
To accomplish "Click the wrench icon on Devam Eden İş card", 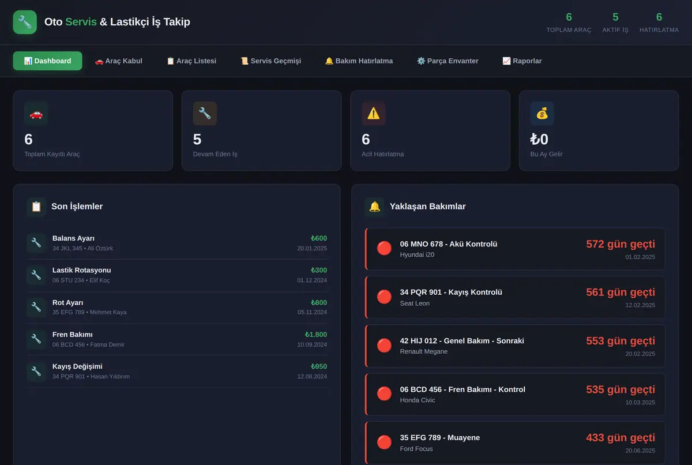I will point(205,114).
